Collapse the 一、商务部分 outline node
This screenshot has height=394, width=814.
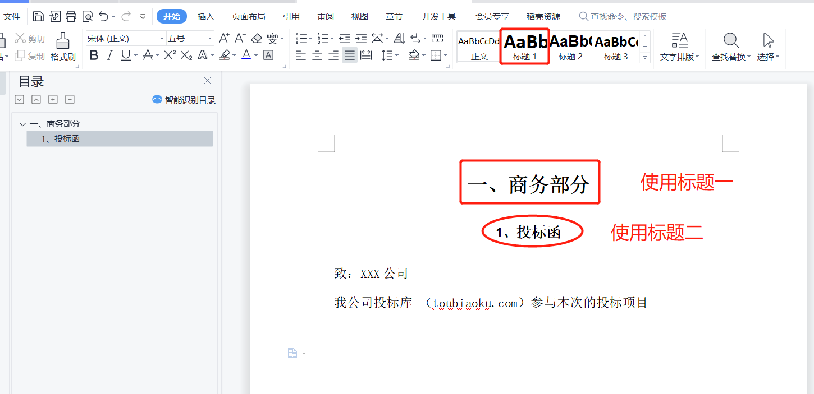(22, 124)
